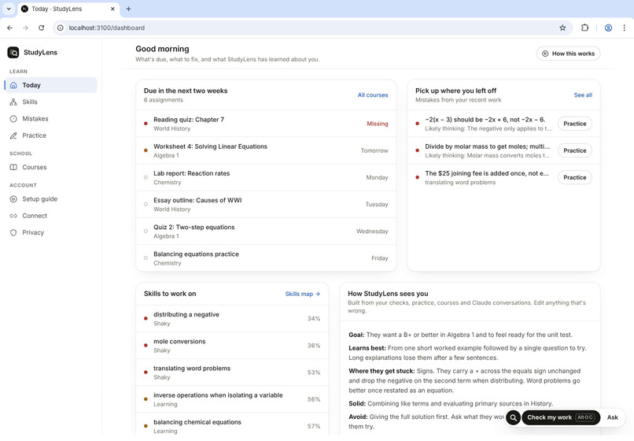The image size is (634, 441).
Task: Click the Learns best paragraph
Action: coord(467,353)
